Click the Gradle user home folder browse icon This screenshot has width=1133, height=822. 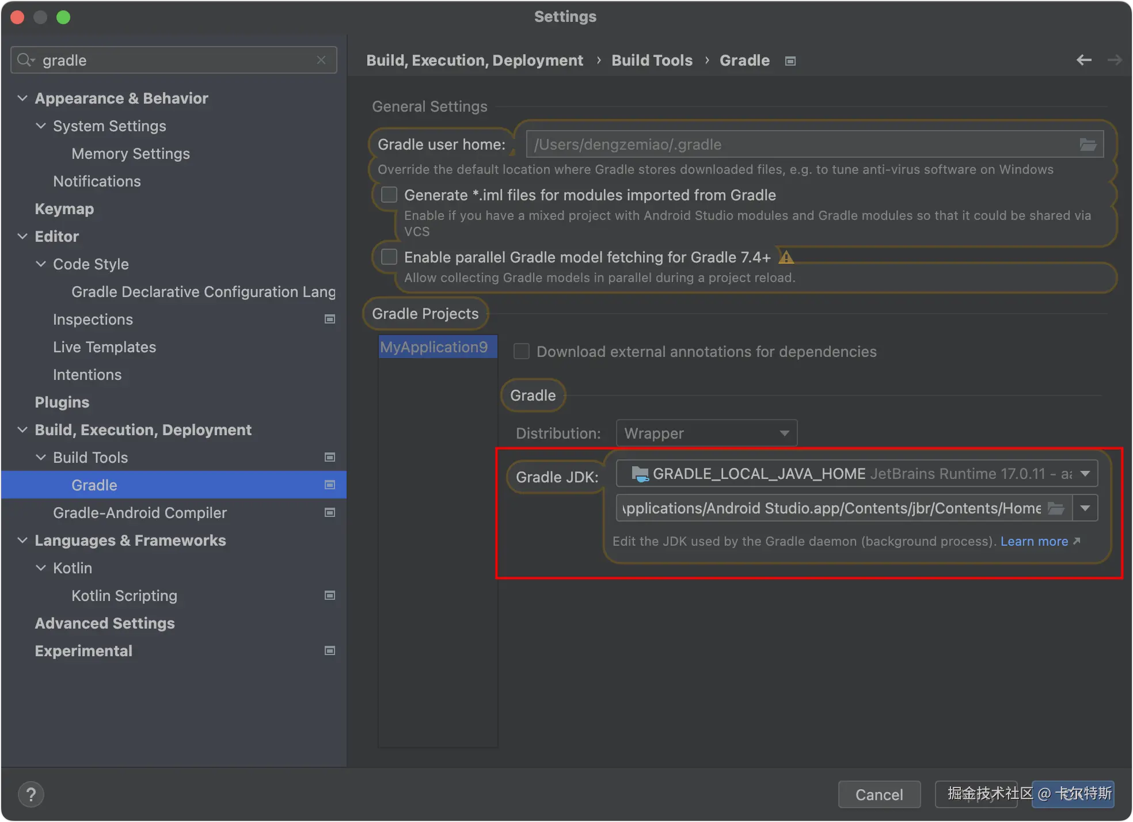click(x=1088, y=144)
